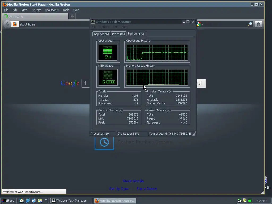Screen dimensions: 272x204
Task: Open Task Manager Help menu
Action: (x=124, y=27)
